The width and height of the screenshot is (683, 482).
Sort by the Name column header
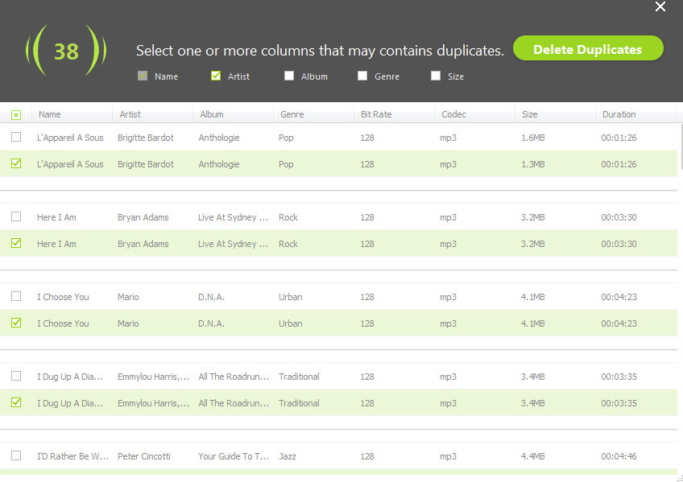50,114
